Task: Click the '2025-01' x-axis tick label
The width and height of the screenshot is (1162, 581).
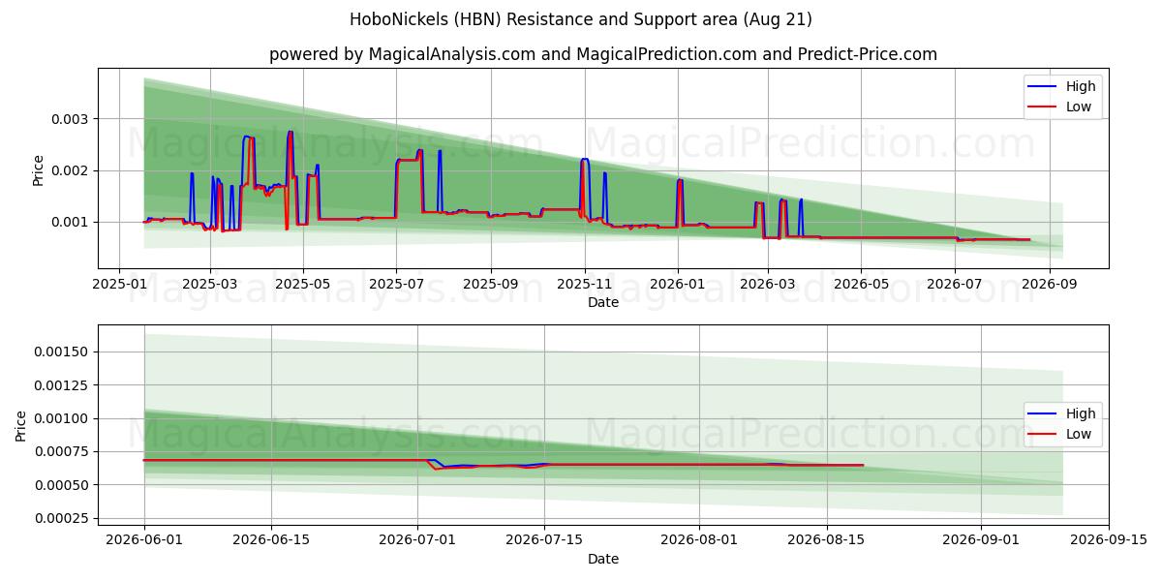Action: click(119, 285)
